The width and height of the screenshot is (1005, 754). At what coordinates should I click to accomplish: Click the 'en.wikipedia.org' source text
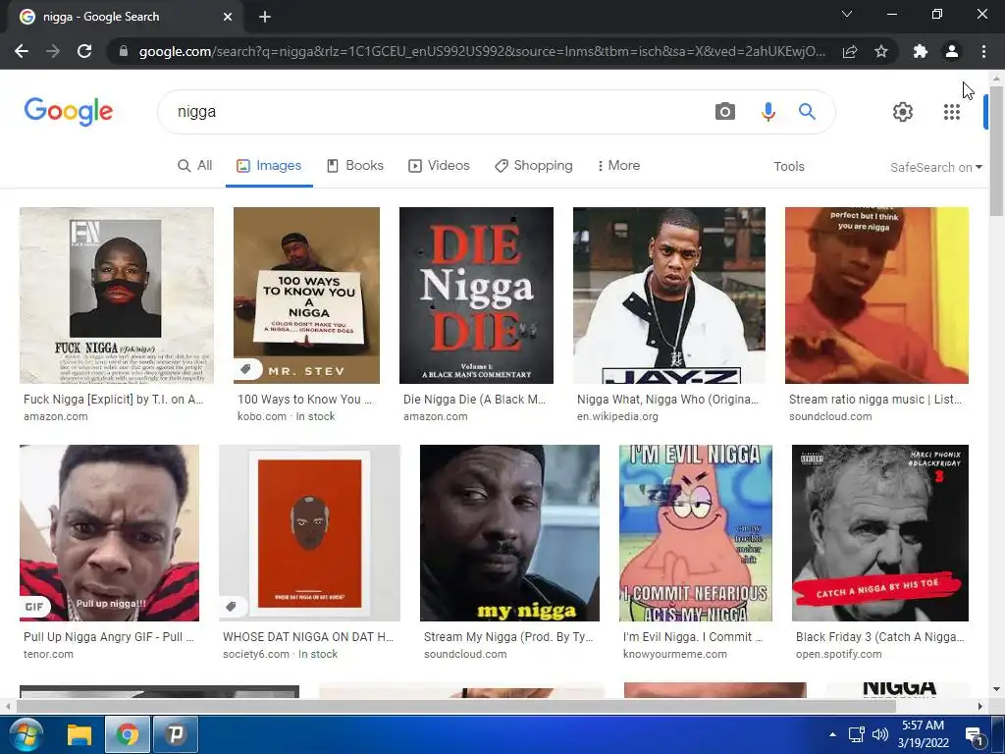tap(617, 416)
